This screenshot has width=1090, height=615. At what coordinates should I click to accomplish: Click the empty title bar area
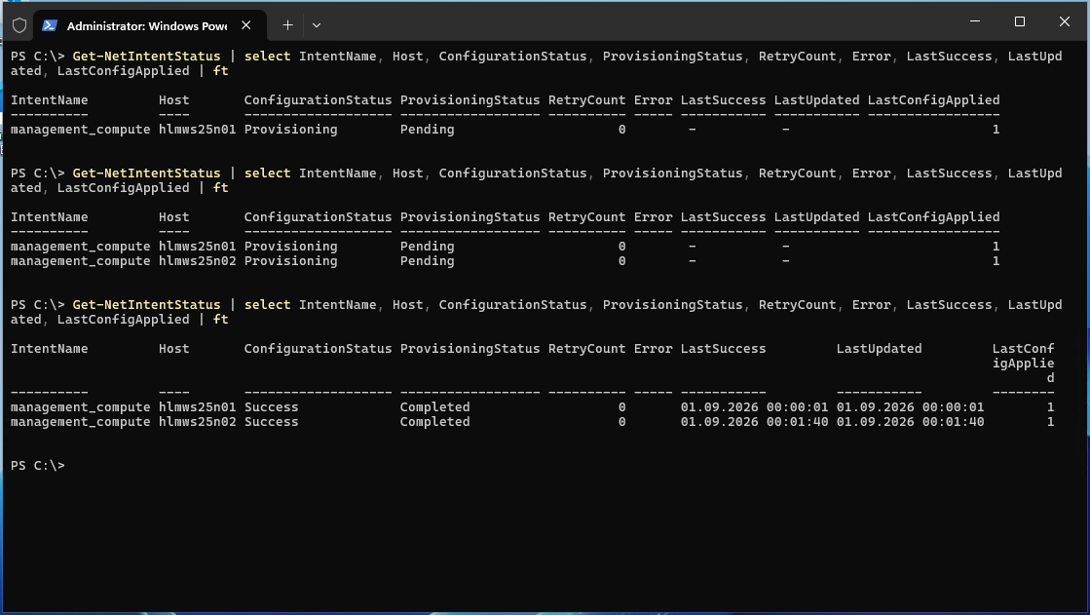pyautogui.click(x=633, y=23)
